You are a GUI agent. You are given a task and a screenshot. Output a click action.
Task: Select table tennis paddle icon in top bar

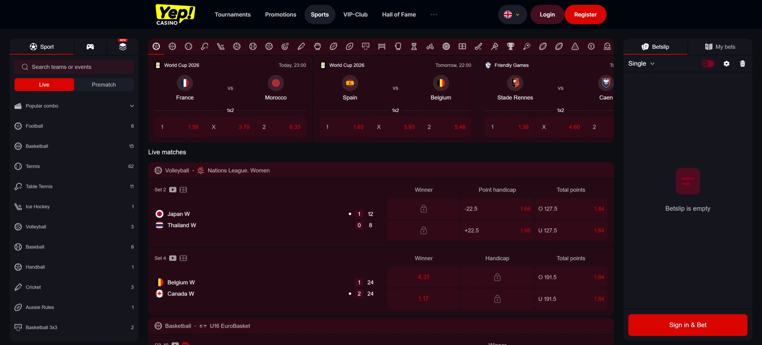coord(205,46)
